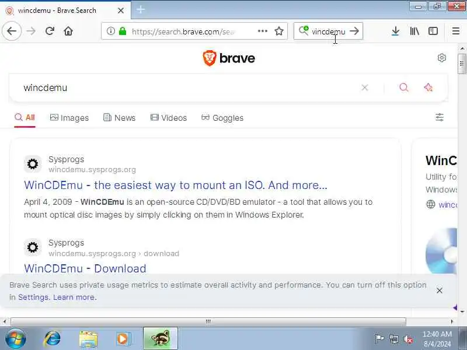
Task: Switch to the Images tab
Action: (69, 118)
